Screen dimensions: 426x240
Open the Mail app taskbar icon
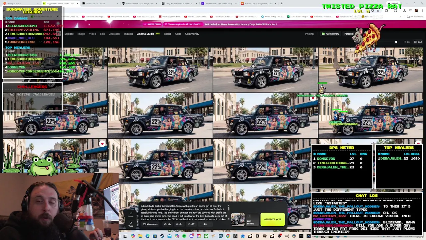point(169,236)
